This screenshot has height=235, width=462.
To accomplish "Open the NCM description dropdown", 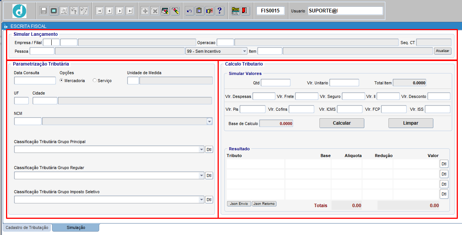I will [x=209, y=121].
